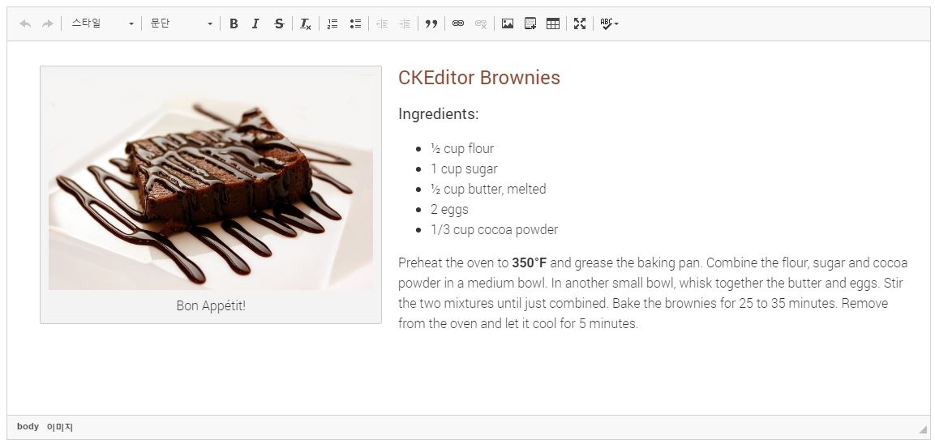Insert a bulleted list
The image size is (935, 448).
355,23
